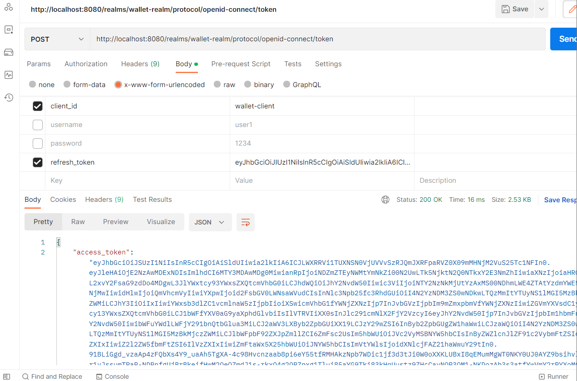Enable the username request parameter
Image resolution: width=577 pixels, height=381 pixels.
38,125
